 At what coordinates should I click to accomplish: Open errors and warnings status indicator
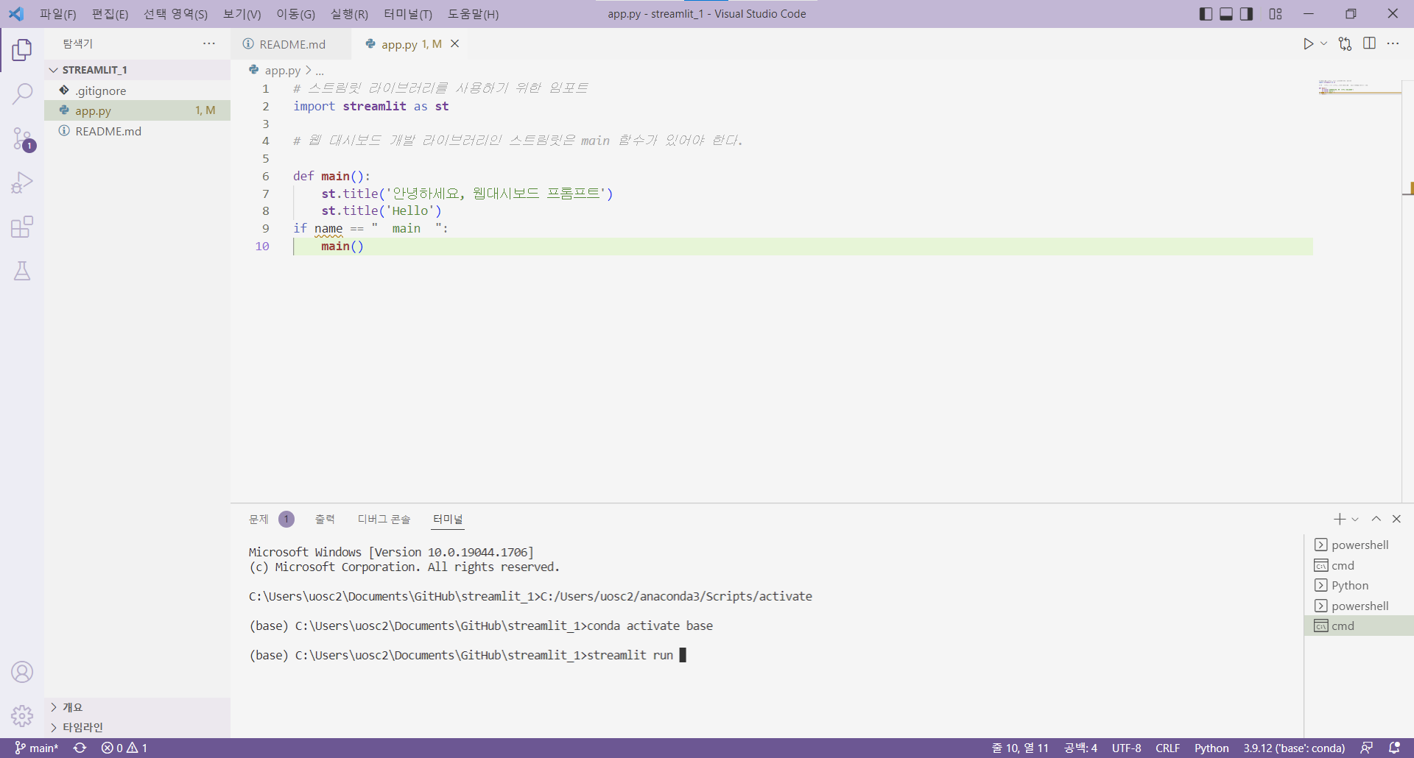124,748
